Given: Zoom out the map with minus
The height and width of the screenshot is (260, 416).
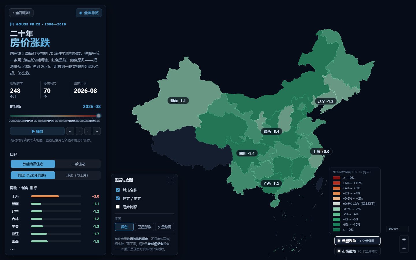Looking at the screenshot, I should coord(404,248).
